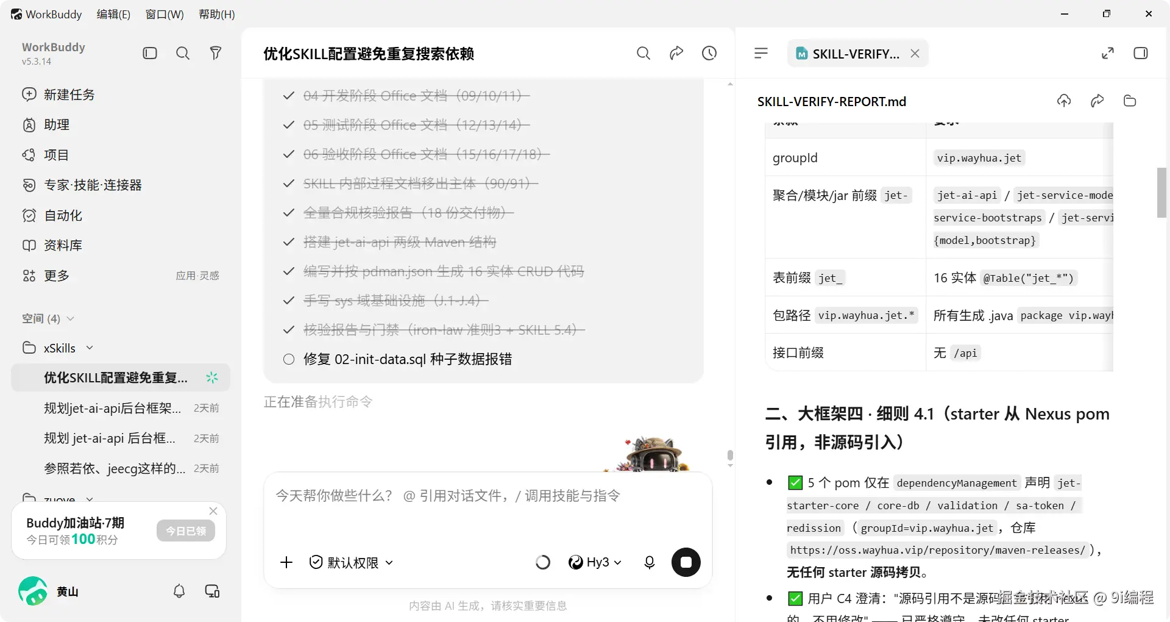Toggle the 核验报告与门禁 checkmark

coord(289,330)
